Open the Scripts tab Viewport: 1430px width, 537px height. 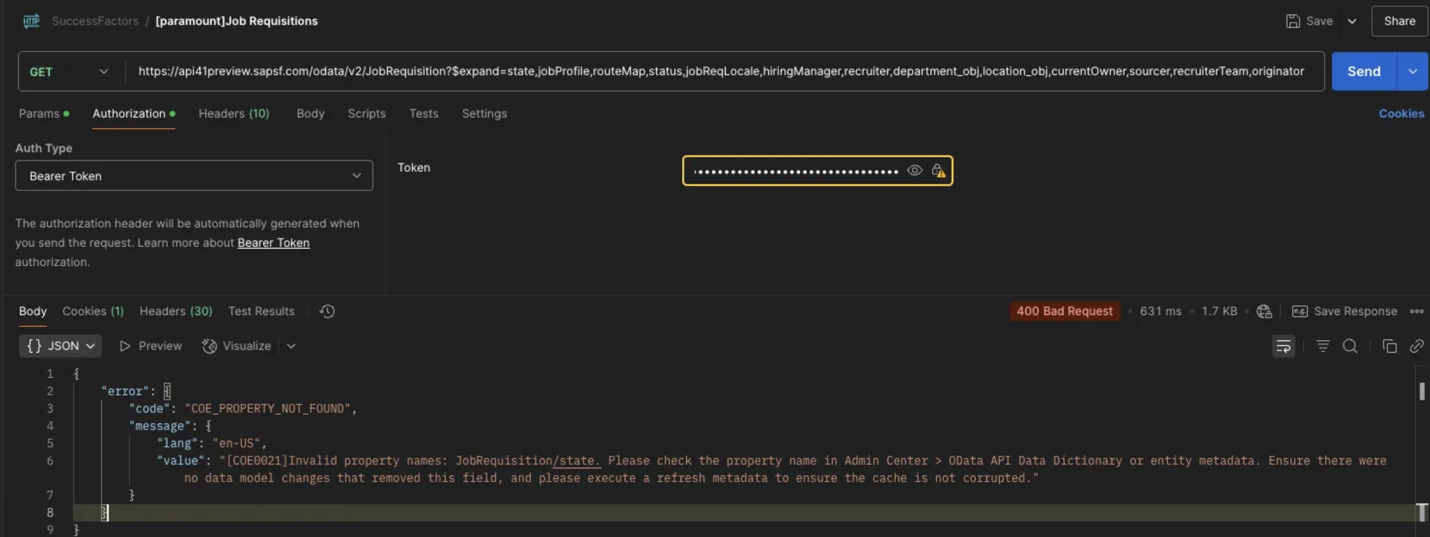366,113
